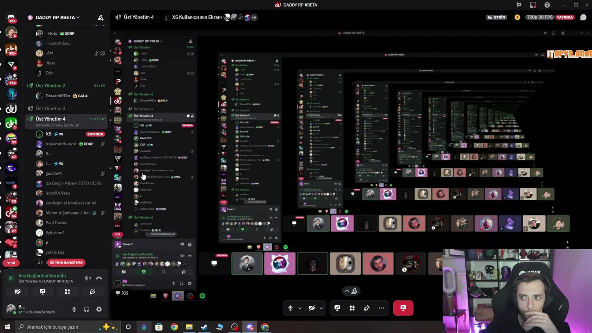The width and height of the screenshot is (592, 333).
Task: Show chat using speech bubble icon
Action: point(583,17)
